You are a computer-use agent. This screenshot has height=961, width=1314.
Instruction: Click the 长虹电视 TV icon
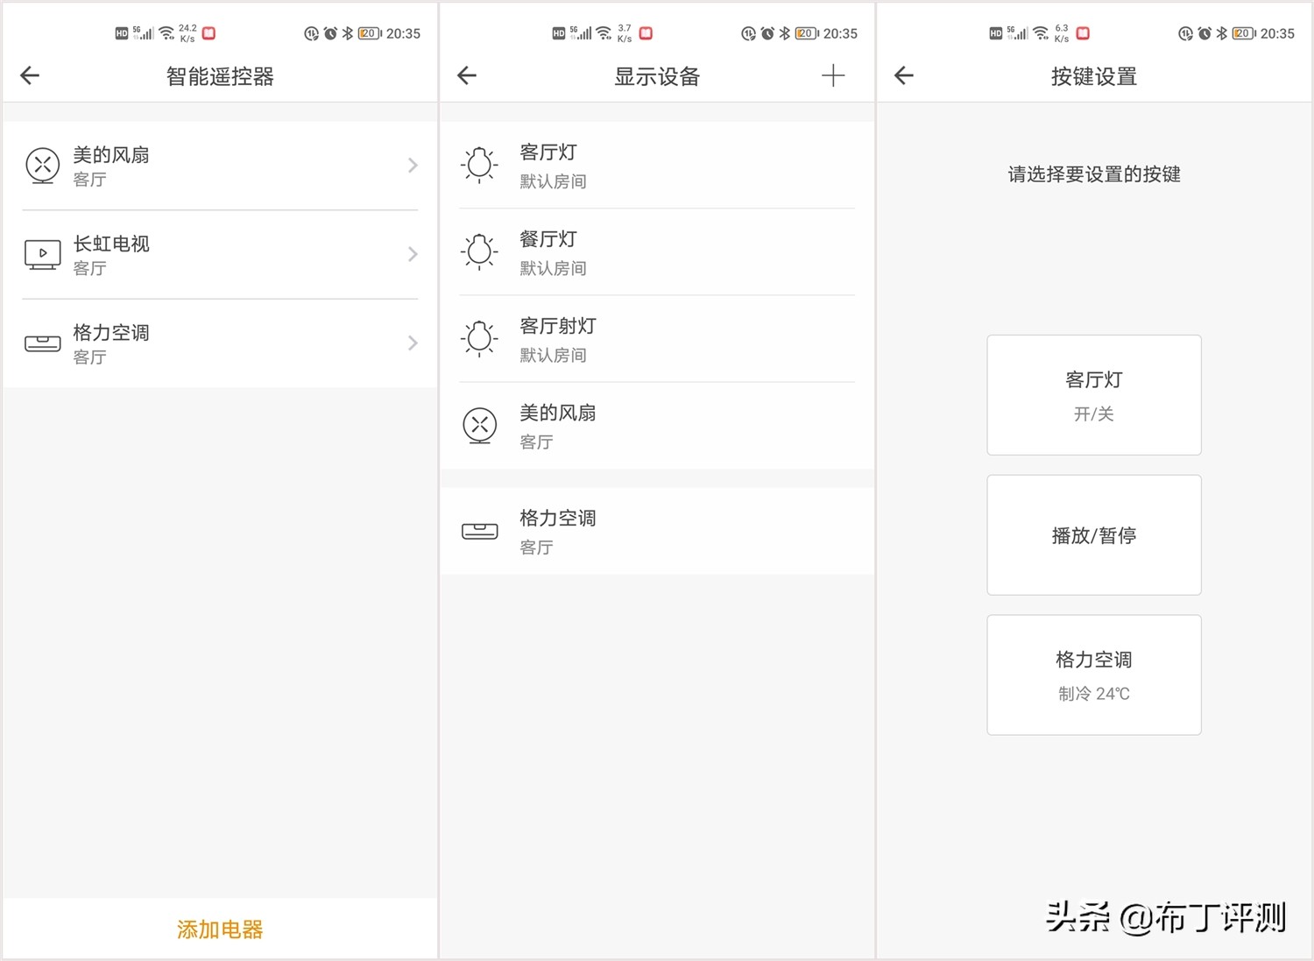coord(41,254)
